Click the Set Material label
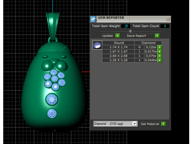 [150, 124]
